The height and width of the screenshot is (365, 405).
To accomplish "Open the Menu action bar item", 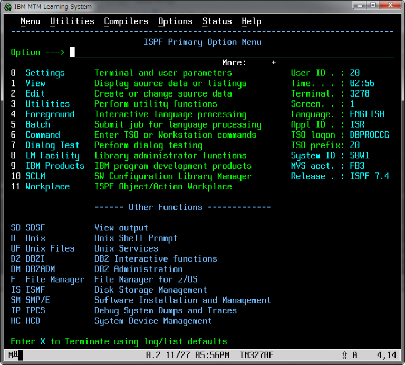I will [30, 22].
